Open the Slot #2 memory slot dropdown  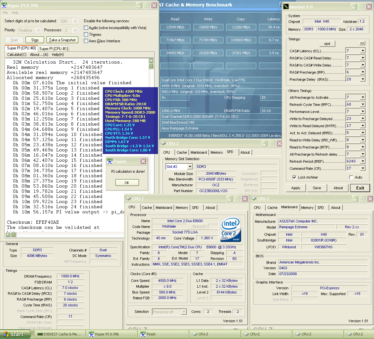(190, 167)
